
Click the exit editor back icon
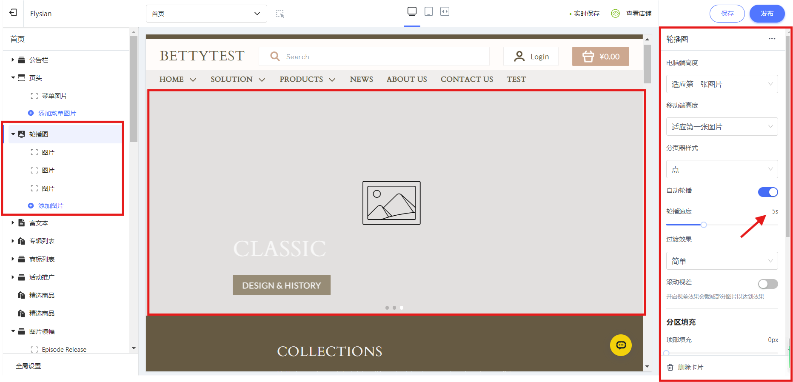click(x=13, y=13)
